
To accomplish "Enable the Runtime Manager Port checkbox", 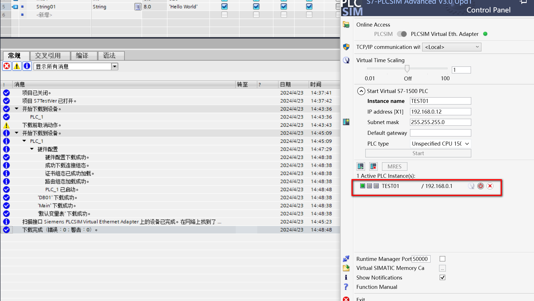I will pyautogui.click(x=442, y=259).
